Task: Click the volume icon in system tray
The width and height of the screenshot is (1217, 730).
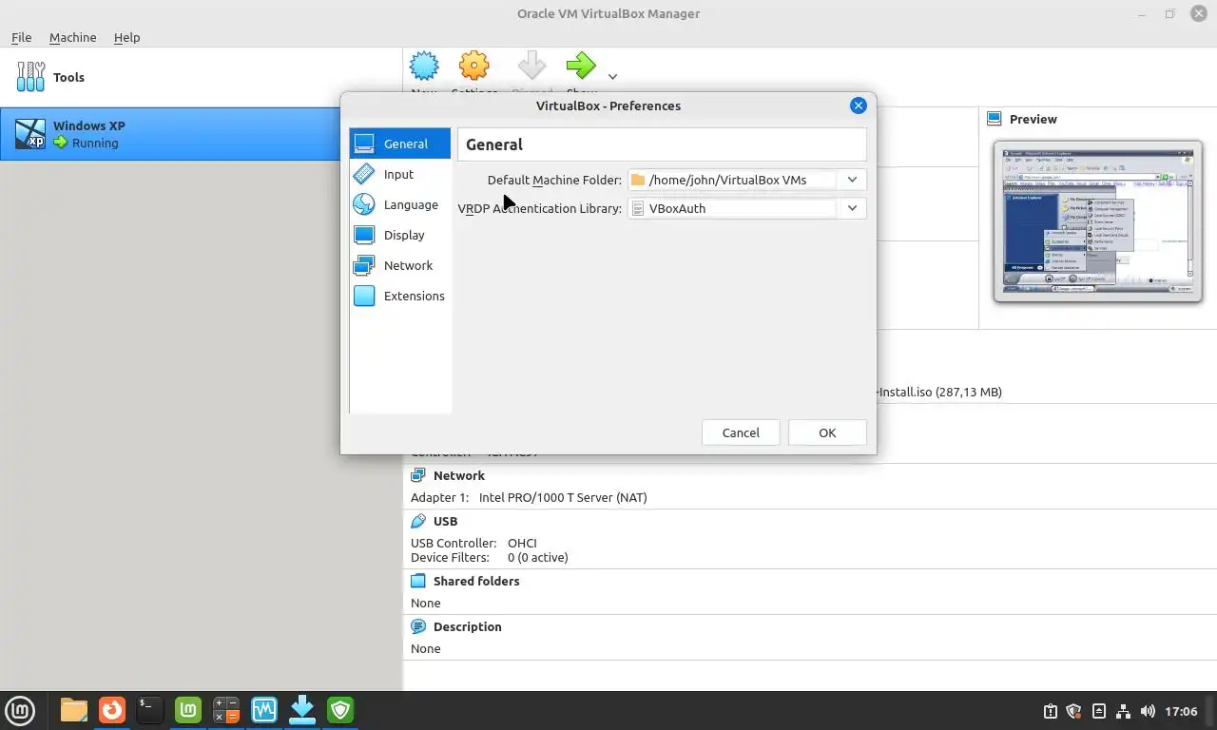Action: pyautogui.click(x=1148, y=711)
